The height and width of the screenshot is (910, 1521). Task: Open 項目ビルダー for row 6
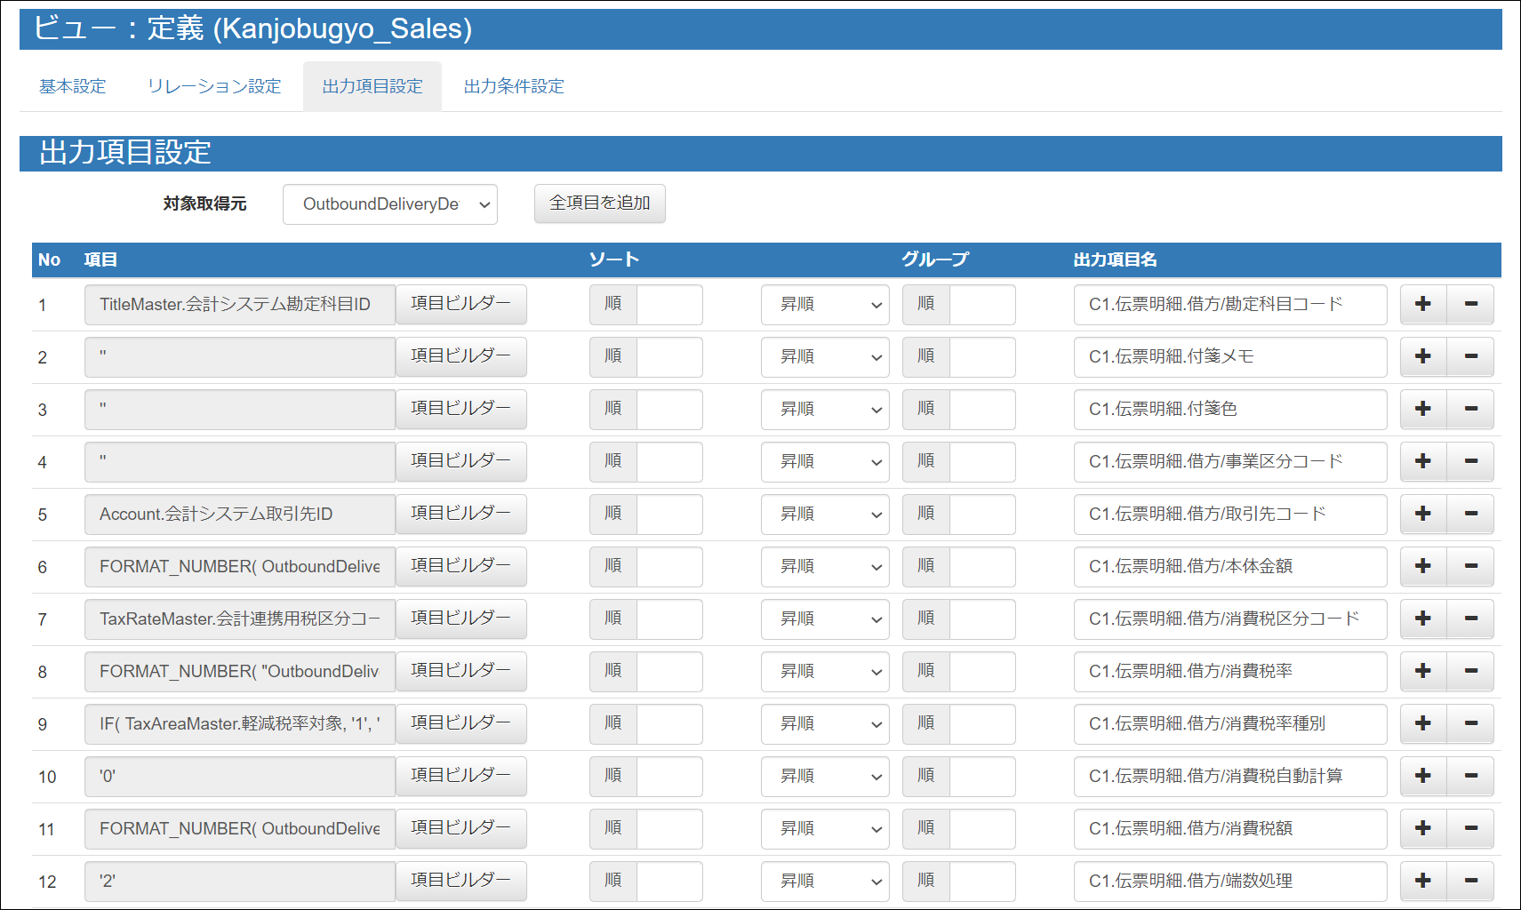pyautogui.click(x=460, y=566)
